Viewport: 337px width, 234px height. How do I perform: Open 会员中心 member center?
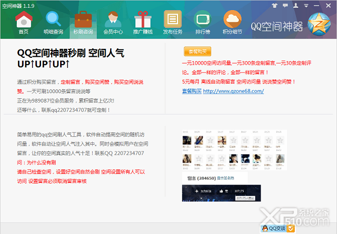[x=113, y=23]
